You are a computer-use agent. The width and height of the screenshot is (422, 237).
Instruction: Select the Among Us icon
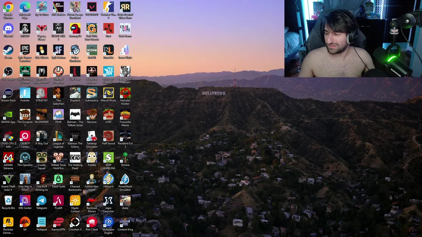[75, 30]
